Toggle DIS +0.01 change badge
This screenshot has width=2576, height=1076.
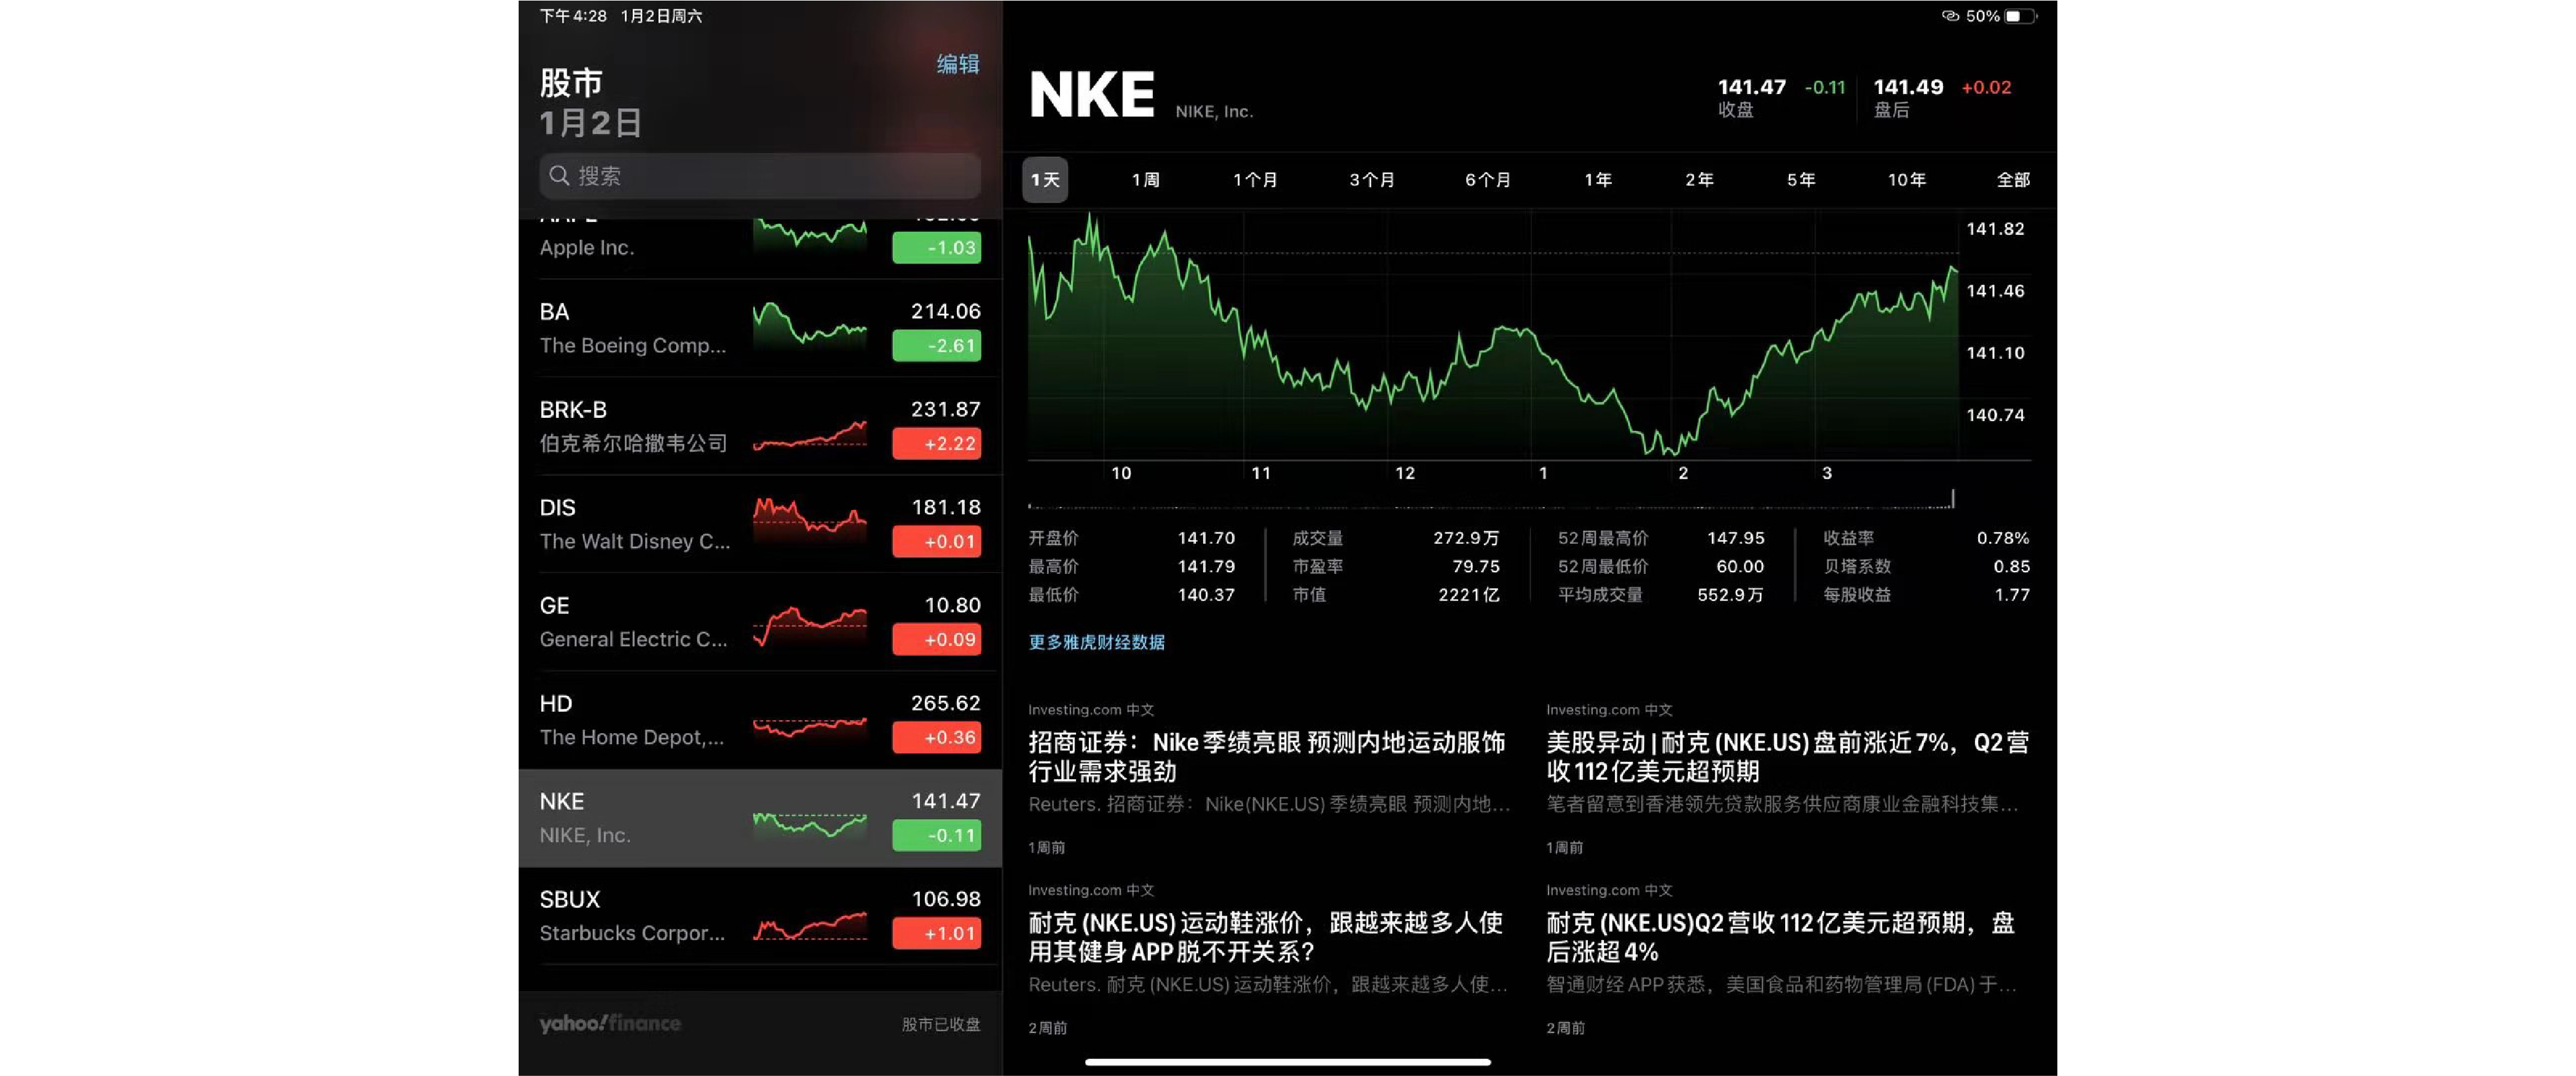coord(936,542)
